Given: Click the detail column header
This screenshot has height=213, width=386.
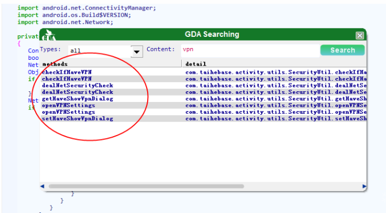Looking at the screenshot, I should pyautogui.click(x=274, y=64).
